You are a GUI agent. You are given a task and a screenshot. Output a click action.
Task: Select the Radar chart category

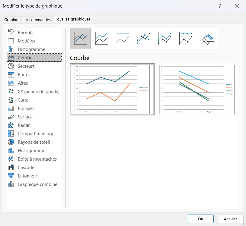[34, 125]
